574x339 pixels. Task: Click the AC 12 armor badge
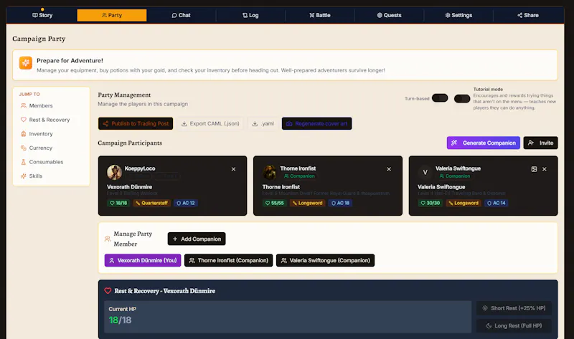tap(186, 203)
